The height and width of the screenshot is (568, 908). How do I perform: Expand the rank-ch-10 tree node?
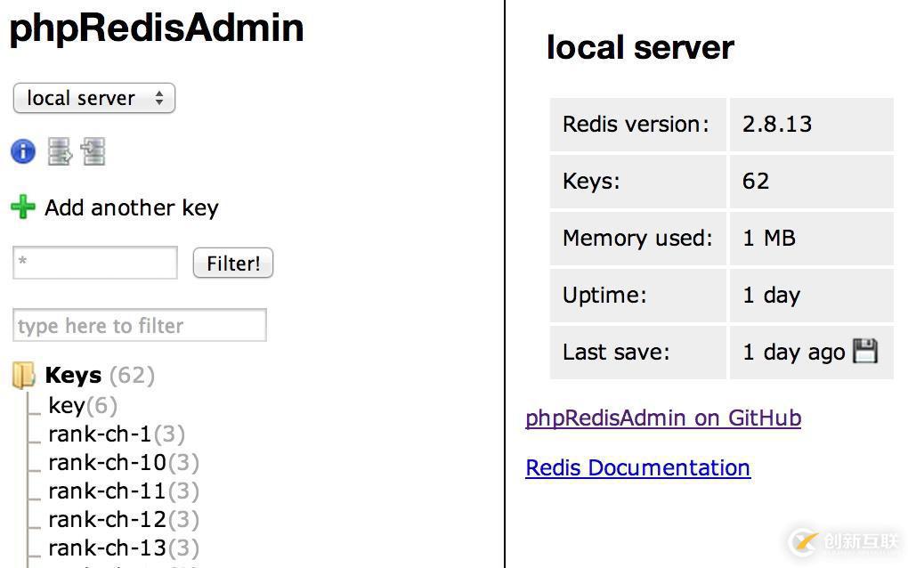[x=107, y=463]
